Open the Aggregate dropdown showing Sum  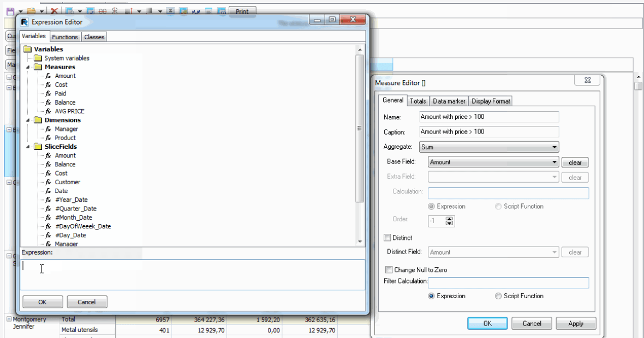[488, 147]
